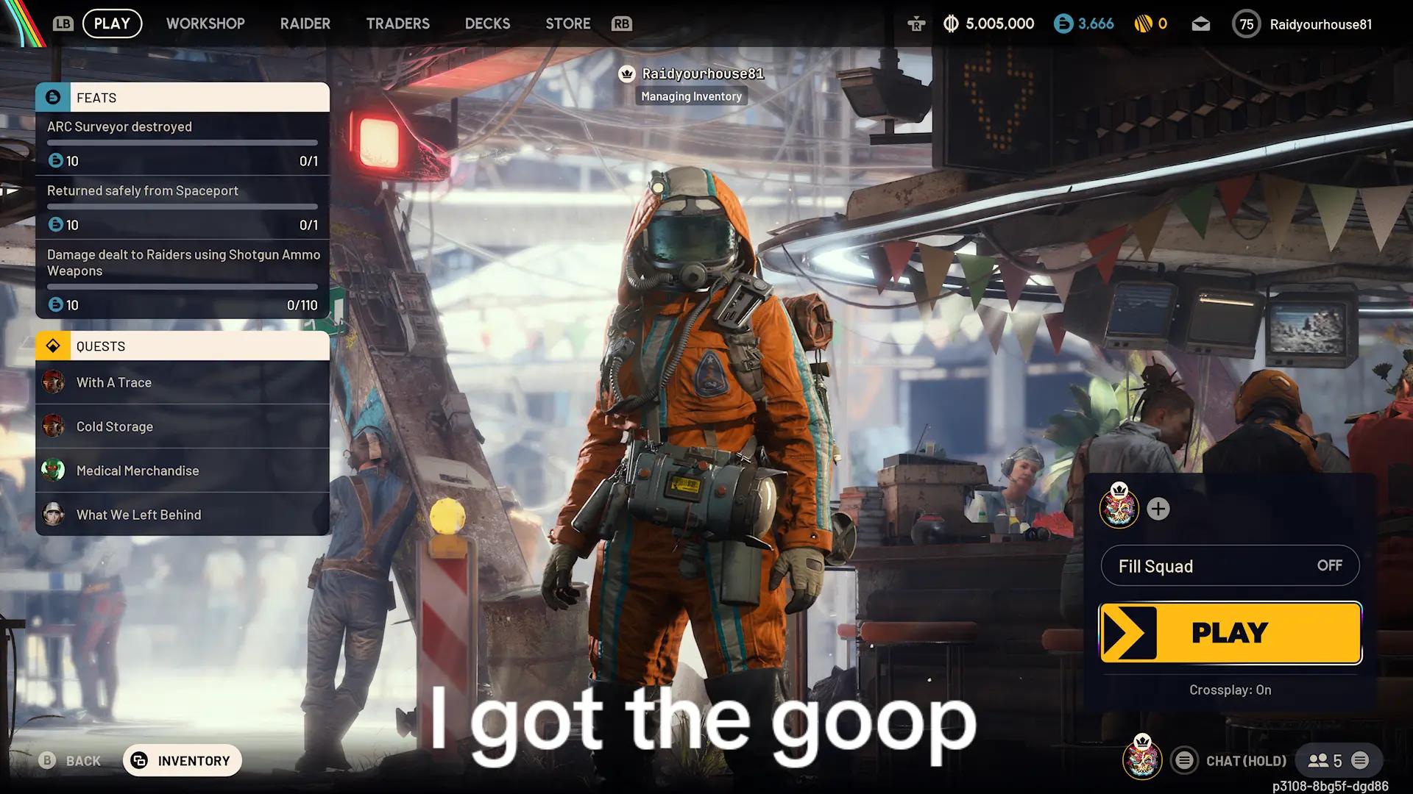Click the Quests header diamond icon
1413x794 pixels.
pos(53,346)
